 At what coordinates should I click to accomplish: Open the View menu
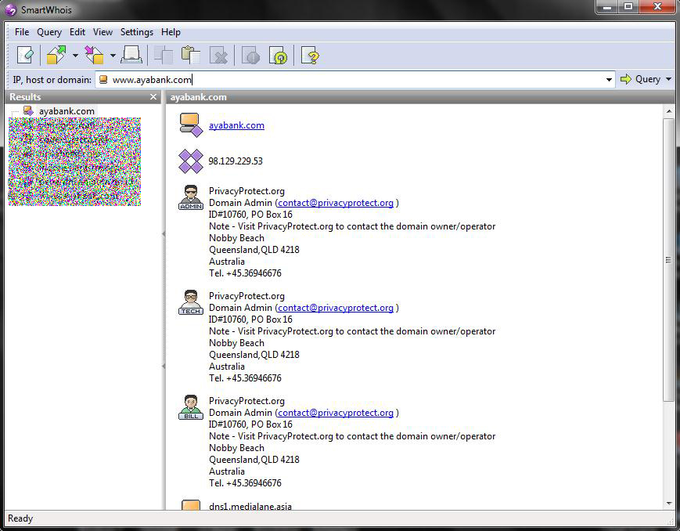click(103, 32)
